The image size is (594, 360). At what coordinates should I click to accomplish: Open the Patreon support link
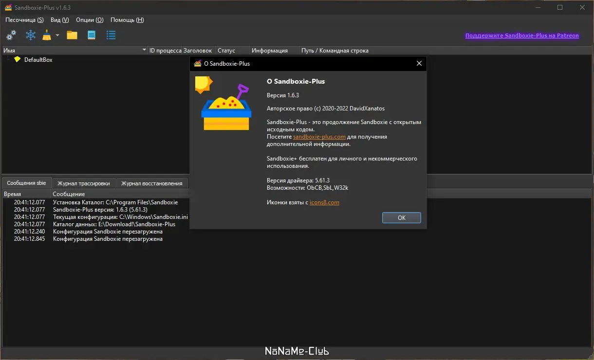pyautogui.click(x=522, y=36)
